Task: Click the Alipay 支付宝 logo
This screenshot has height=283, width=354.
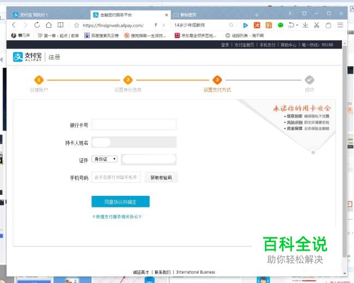Action: pyautogui.click(x=27, y=57)
